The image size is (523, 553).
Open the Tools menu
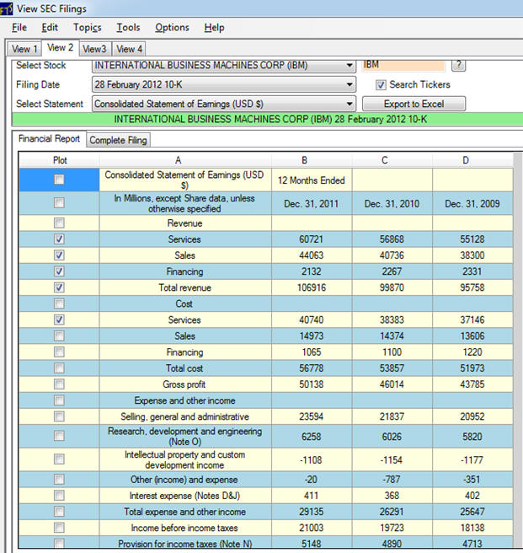tap(128, 28)
